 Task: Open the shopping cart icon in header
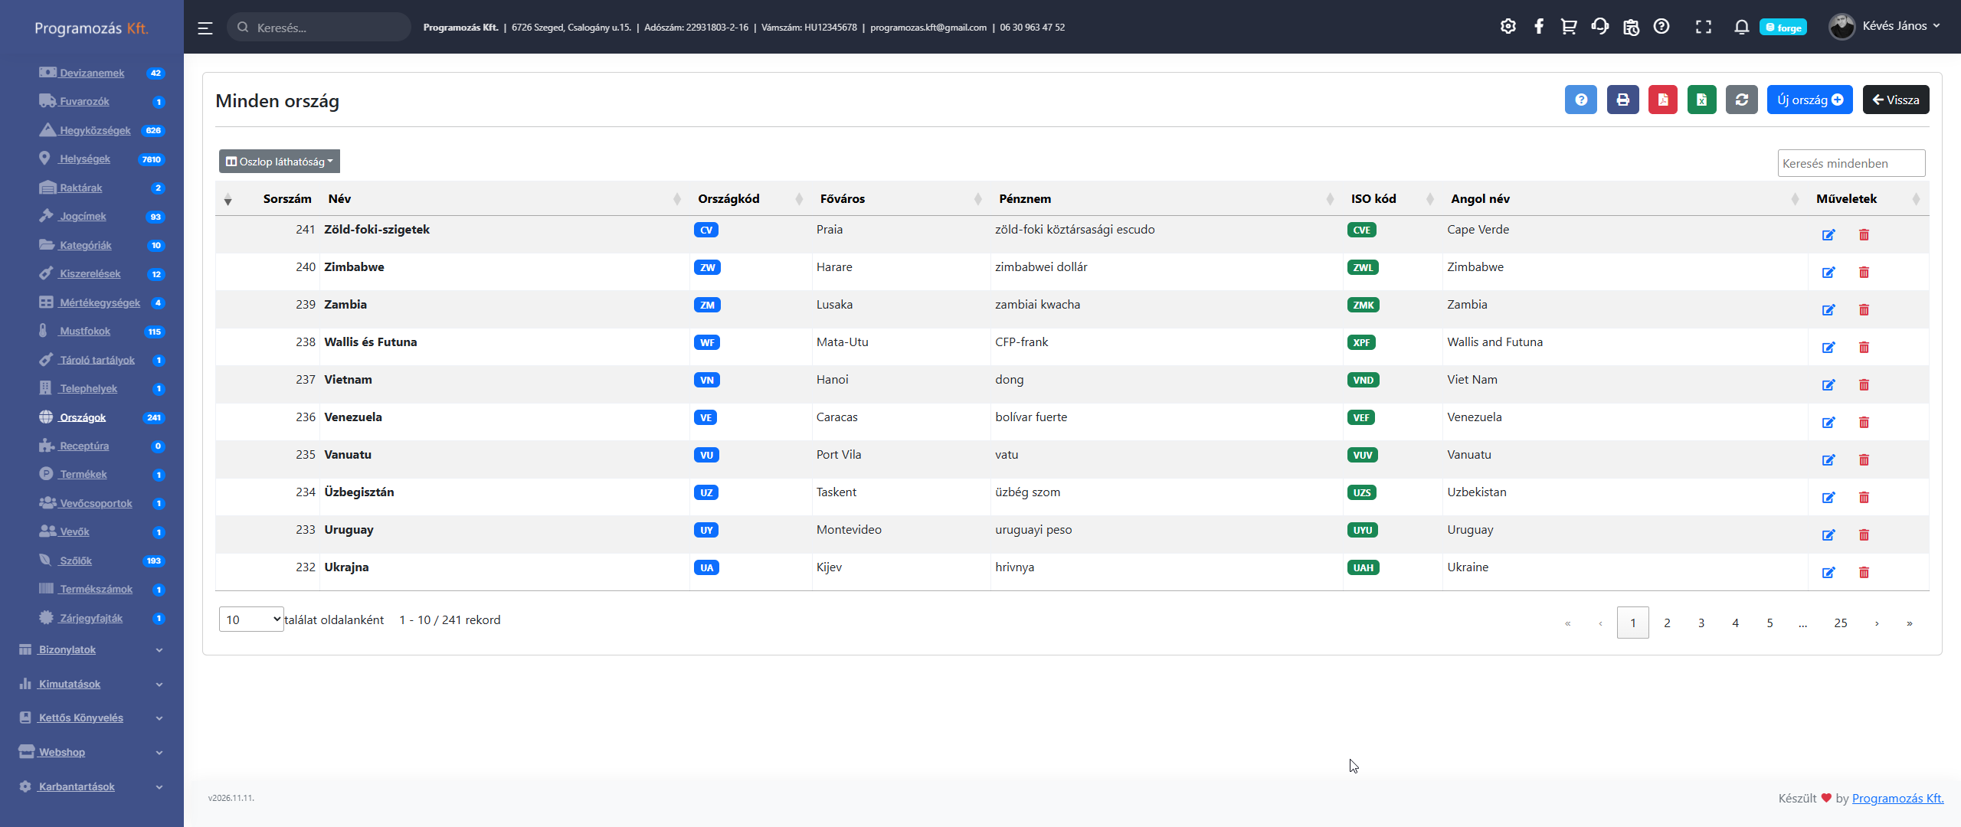1569,27
